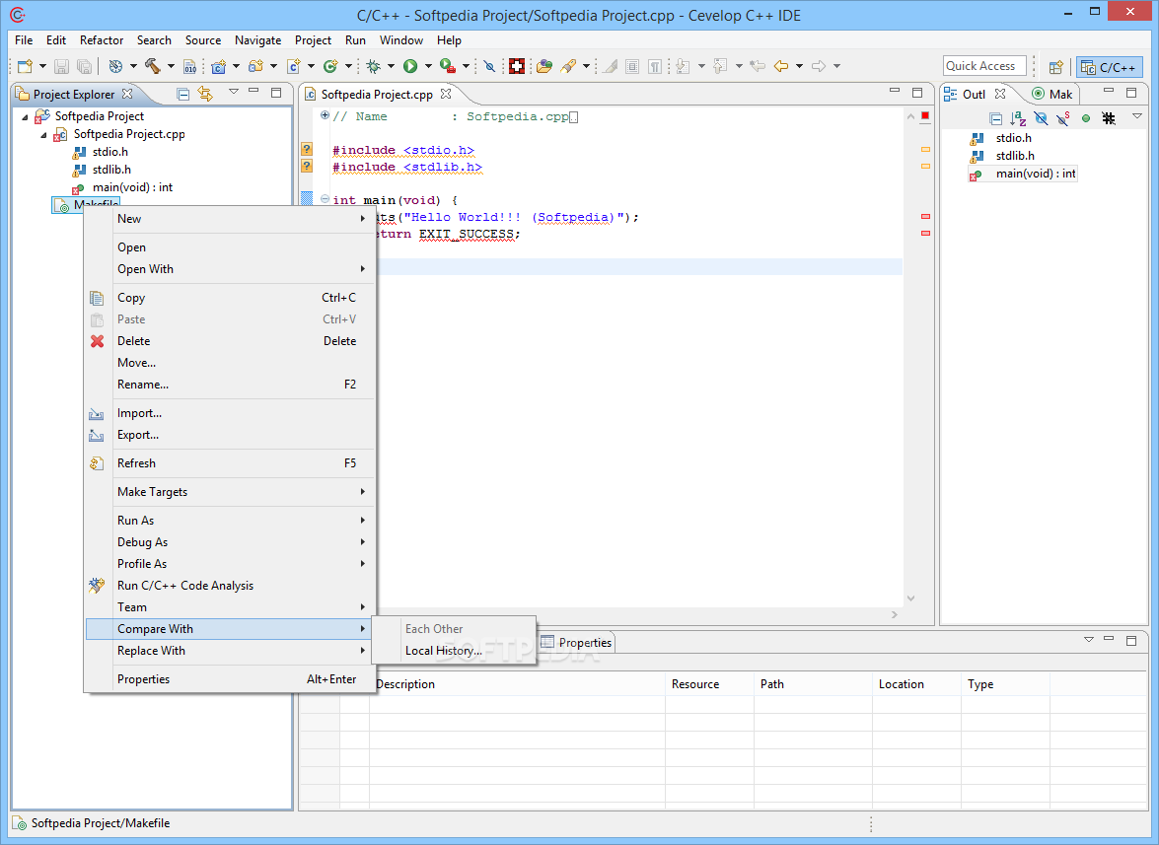Go back with yellow left arrow

click(781, 66)
